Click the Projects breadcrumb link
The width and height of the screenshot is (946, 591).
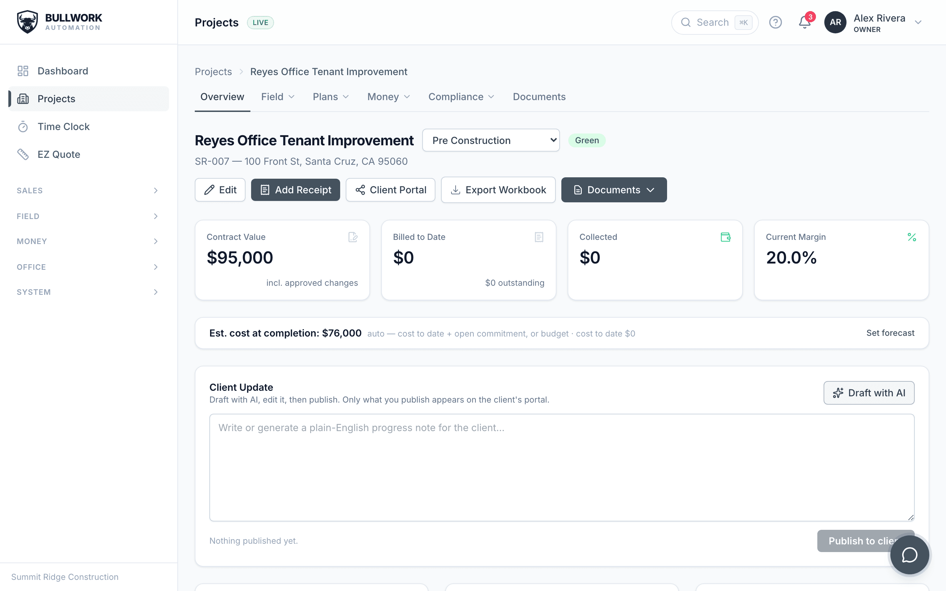pyautogui.click(x=213, y=72)
